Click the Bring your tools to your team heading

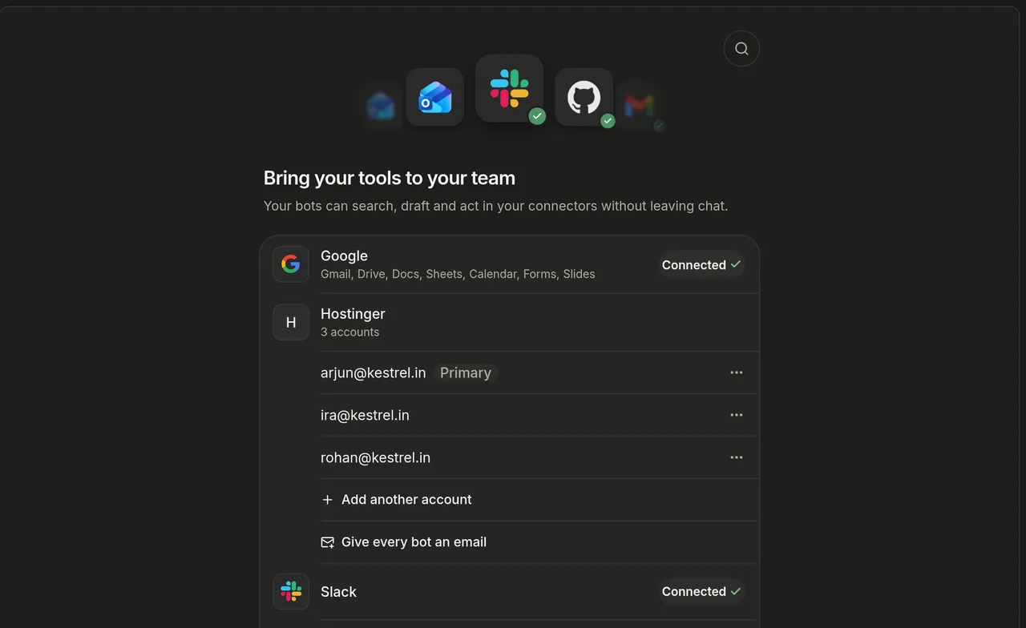click(390, 178)
